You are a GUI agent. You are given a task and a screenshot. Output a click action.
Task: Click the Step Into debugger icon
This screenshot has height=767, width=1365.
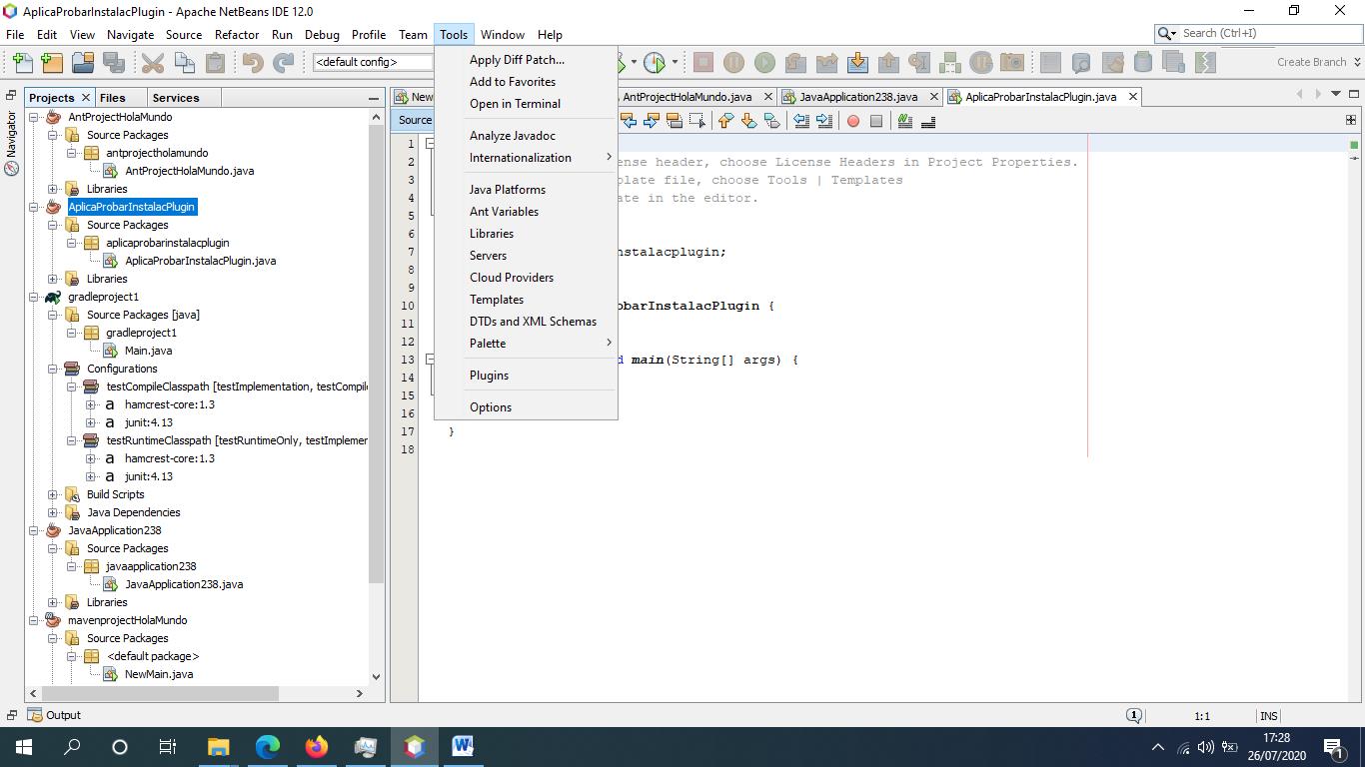[857, 62]
